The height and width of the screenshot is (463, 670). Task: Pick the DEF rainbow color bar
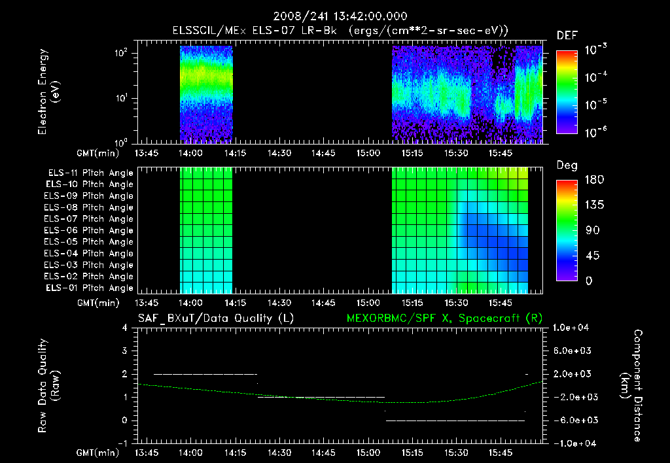pos(567,92)
